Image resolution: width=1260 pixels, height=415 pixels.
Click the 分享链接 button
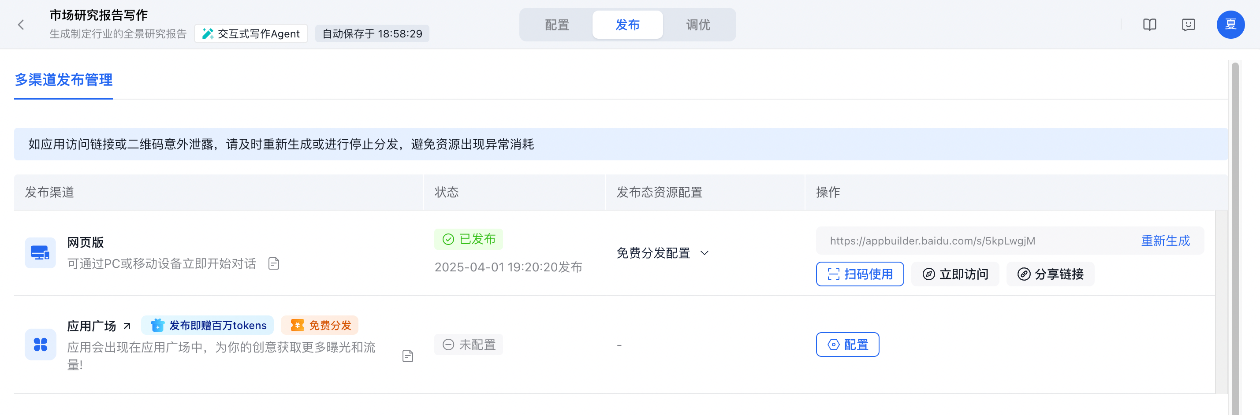pyautogui.click(x=1050, y=274)
